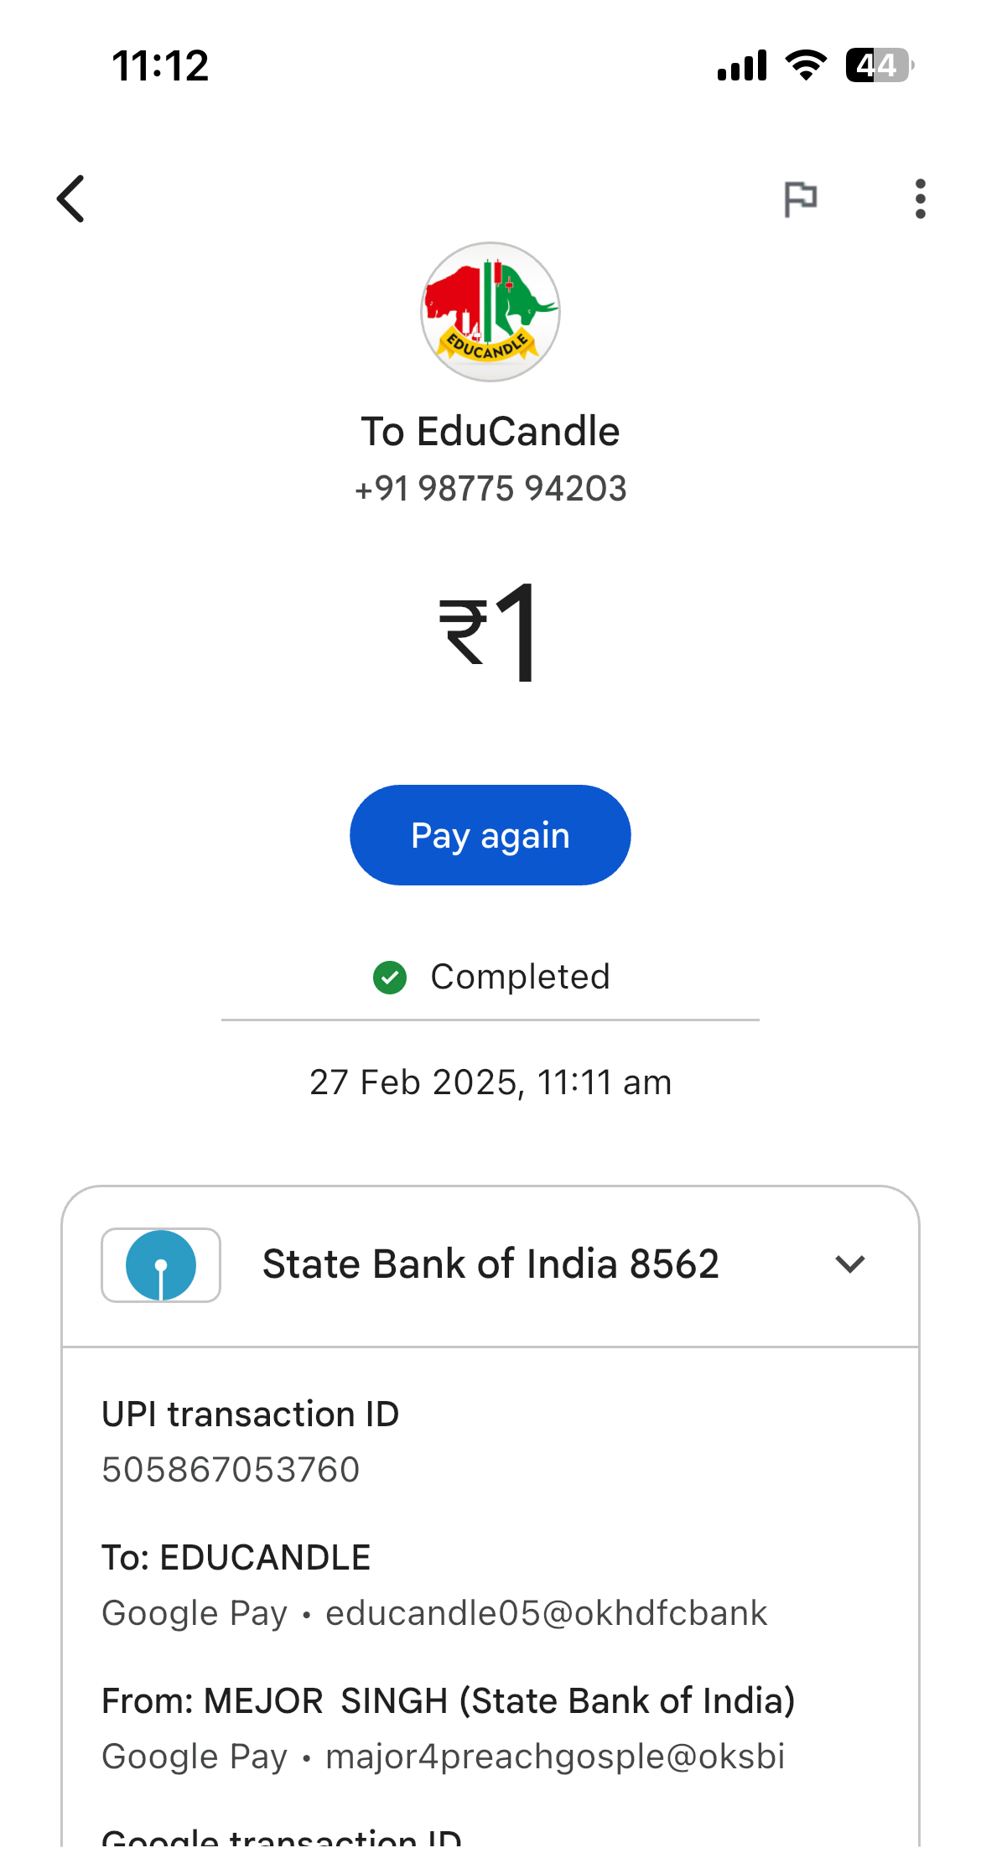This screenshot has height=1853, width=981.
Task: Tap the Wi-Fi status icon
Action: (806, 65)
